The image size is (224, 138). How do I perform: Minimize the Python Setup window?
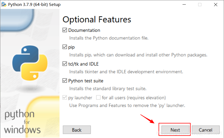point(184,5)
